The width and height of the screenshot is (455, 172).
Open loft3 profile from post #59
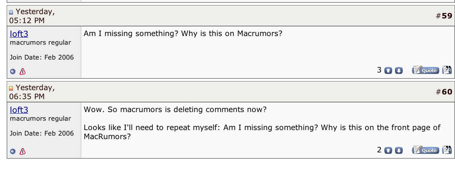[19, 34]
